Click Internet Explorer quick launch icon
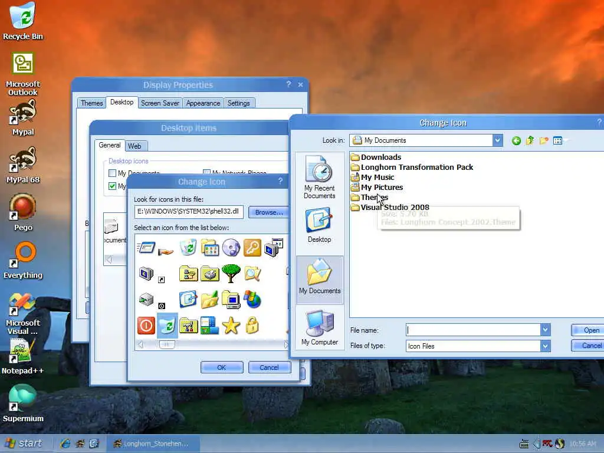The image size is (604, 453). point(65,444)
